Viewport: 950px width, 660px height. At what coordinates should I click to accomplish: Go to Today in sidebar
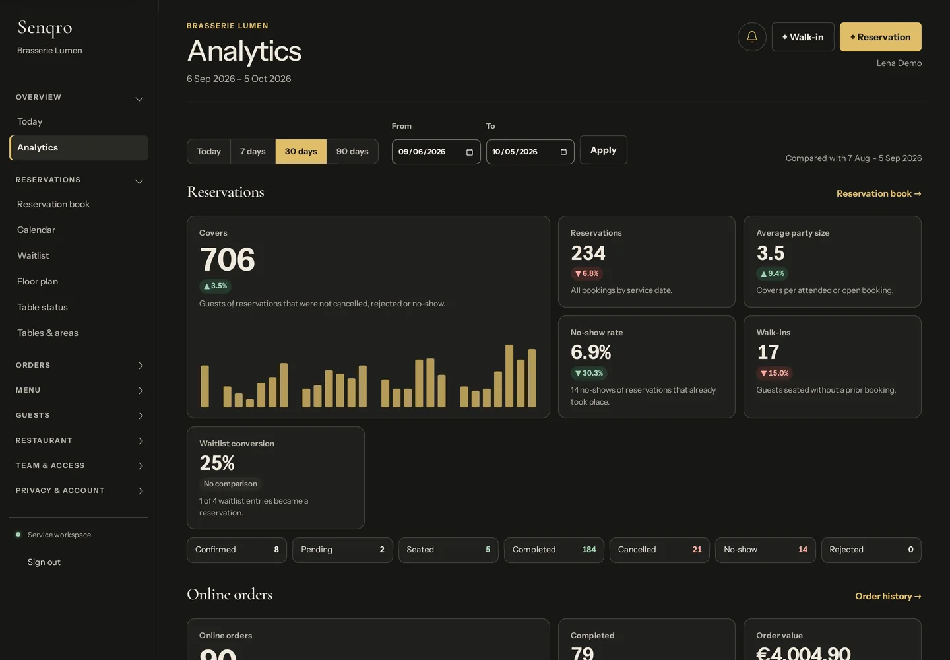click(79, 121)
